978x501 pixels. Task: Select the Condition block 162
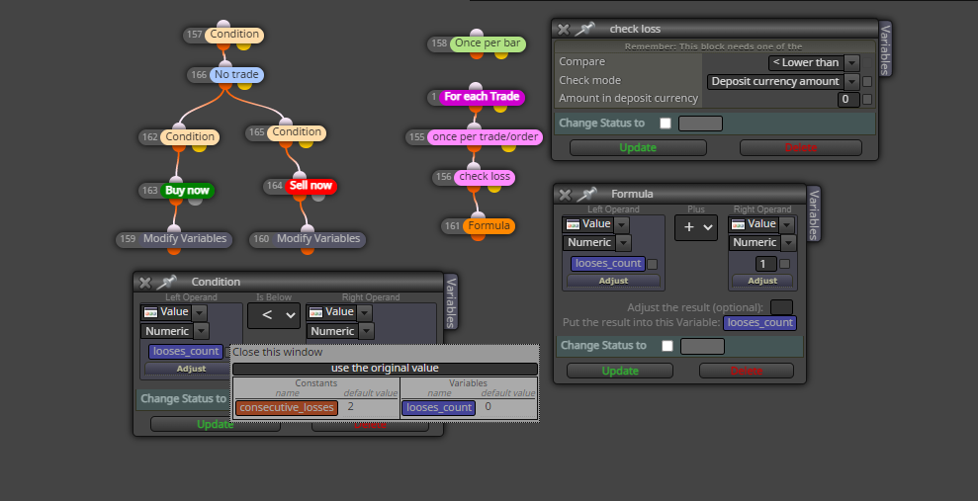[190, 137]
